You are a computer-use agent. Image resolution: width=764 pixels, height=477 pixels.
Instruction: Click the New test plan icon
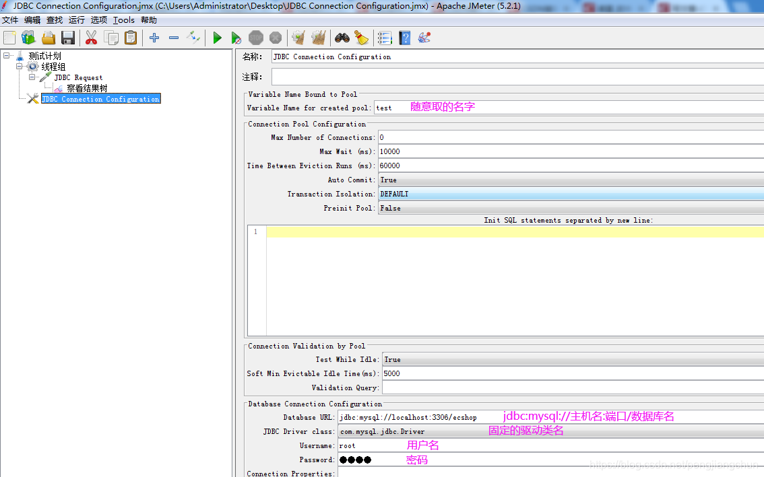9,38
